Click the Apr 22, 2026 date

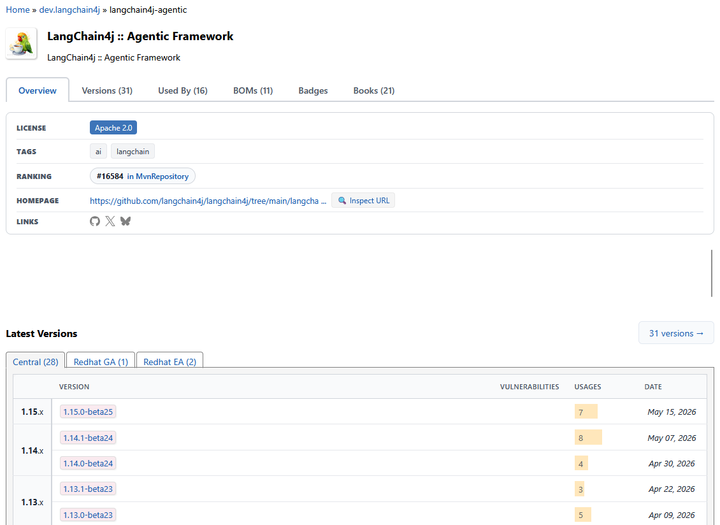click(x=672, y=489)
